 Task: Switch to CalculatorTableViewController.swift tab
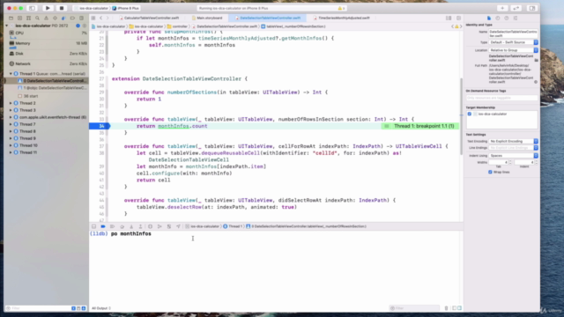[x=149, y=18]
